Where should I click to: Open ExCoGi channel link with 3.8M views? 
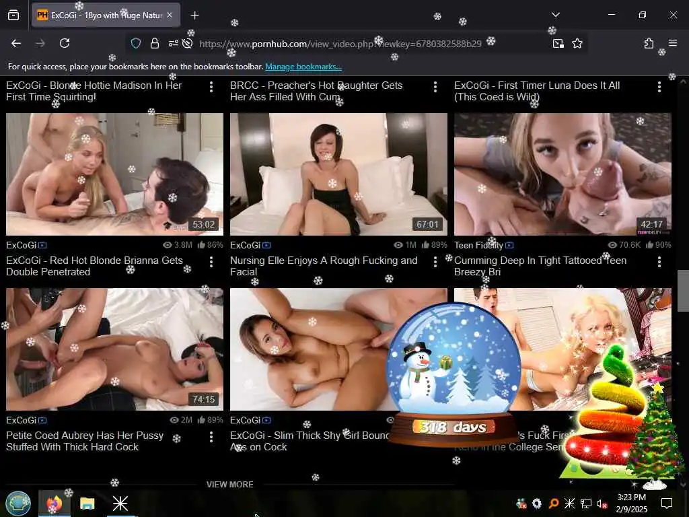point(21,245)
